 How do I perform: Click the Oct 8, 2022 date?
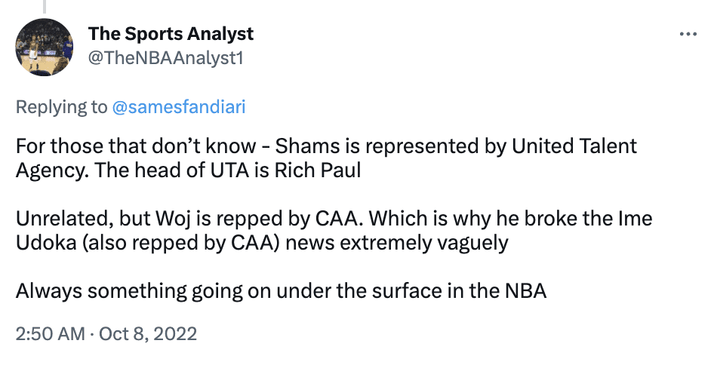click(x=148, y=333)
